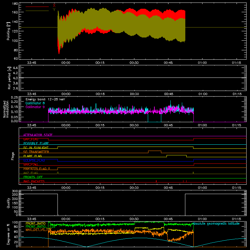
Task: Click the 0.25 tick on modulation axis
Action: click(x=15, y=97)
